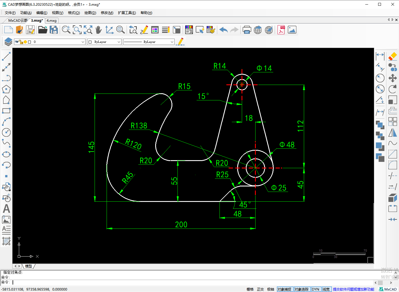Export drawing to PDF
Image resolution: width=399 pixels, height=292 pixels.
pos(281,30)
